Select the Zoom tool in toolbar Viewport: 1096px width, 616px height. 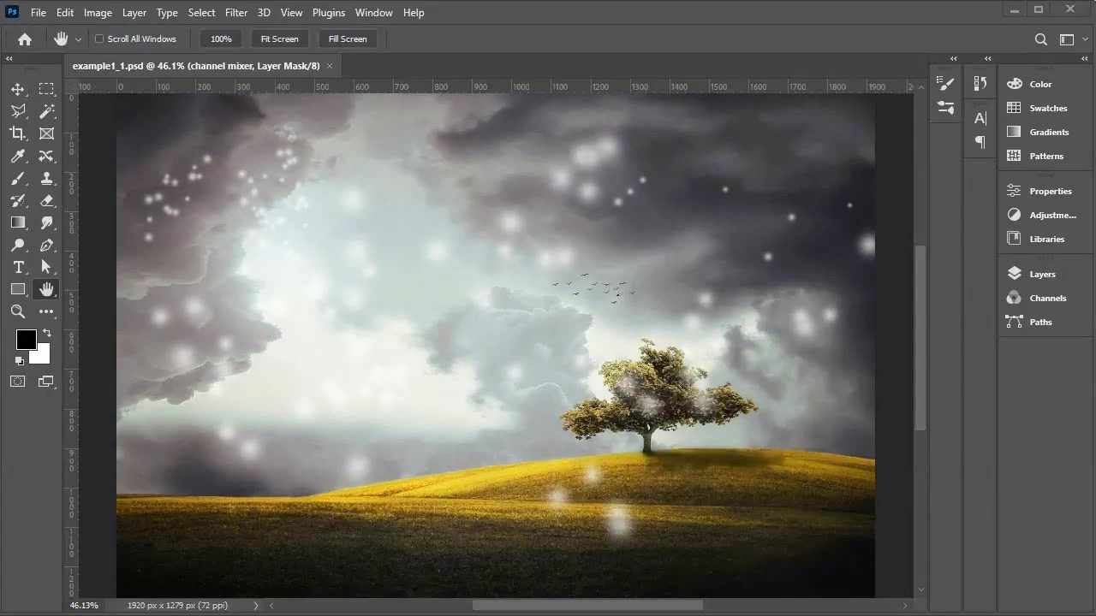[18, 311]
